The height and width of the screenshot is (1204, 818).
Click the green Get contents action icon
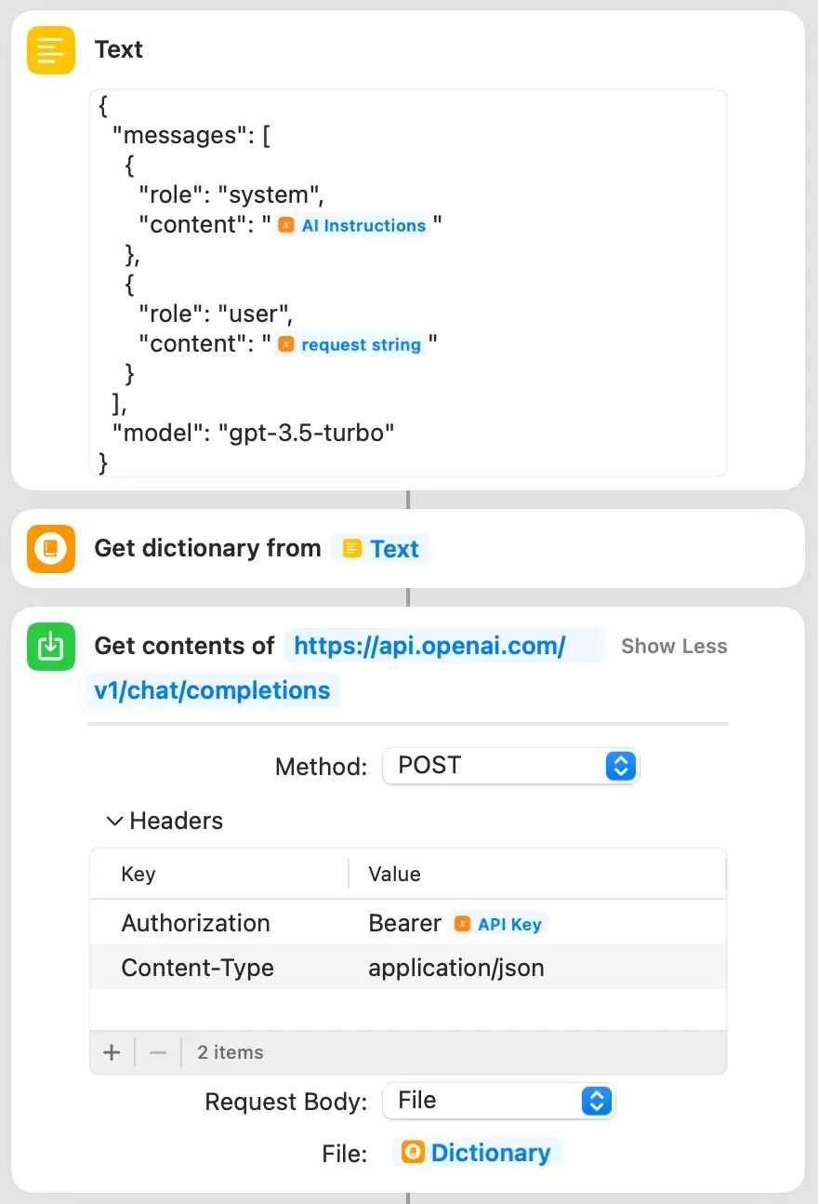click(51, 647)
